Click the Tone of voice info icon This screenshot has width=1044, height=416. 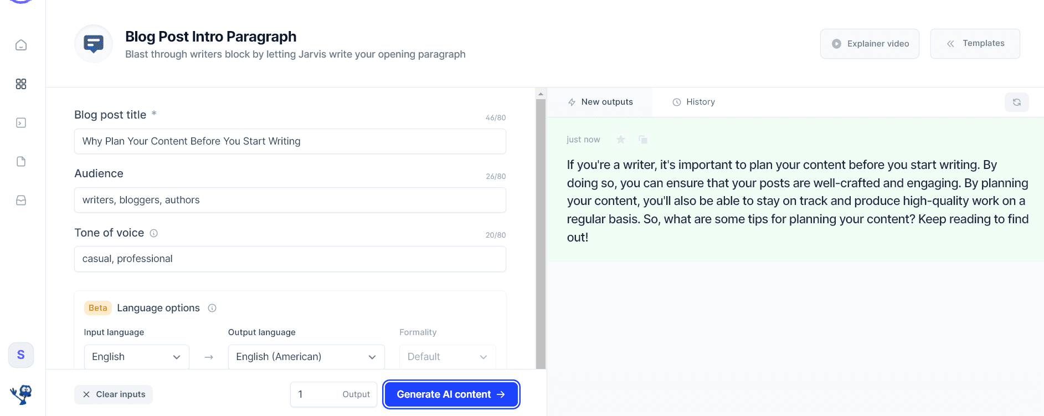(x=154, y=233)
